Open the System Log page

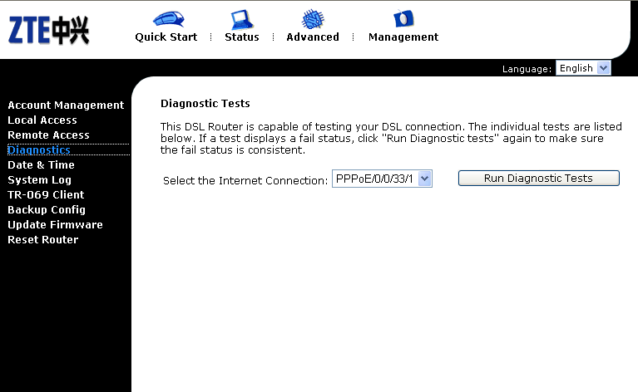click(x=39, y=180)
